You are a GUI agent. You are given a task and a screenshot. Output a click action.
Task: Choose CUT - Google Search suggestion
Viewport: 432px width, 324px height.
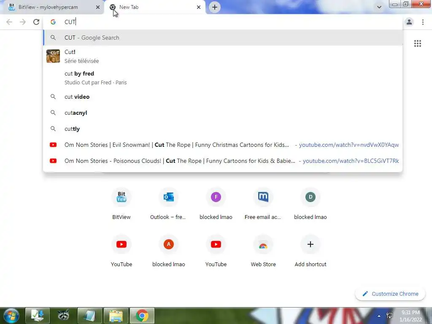(223, 38)
